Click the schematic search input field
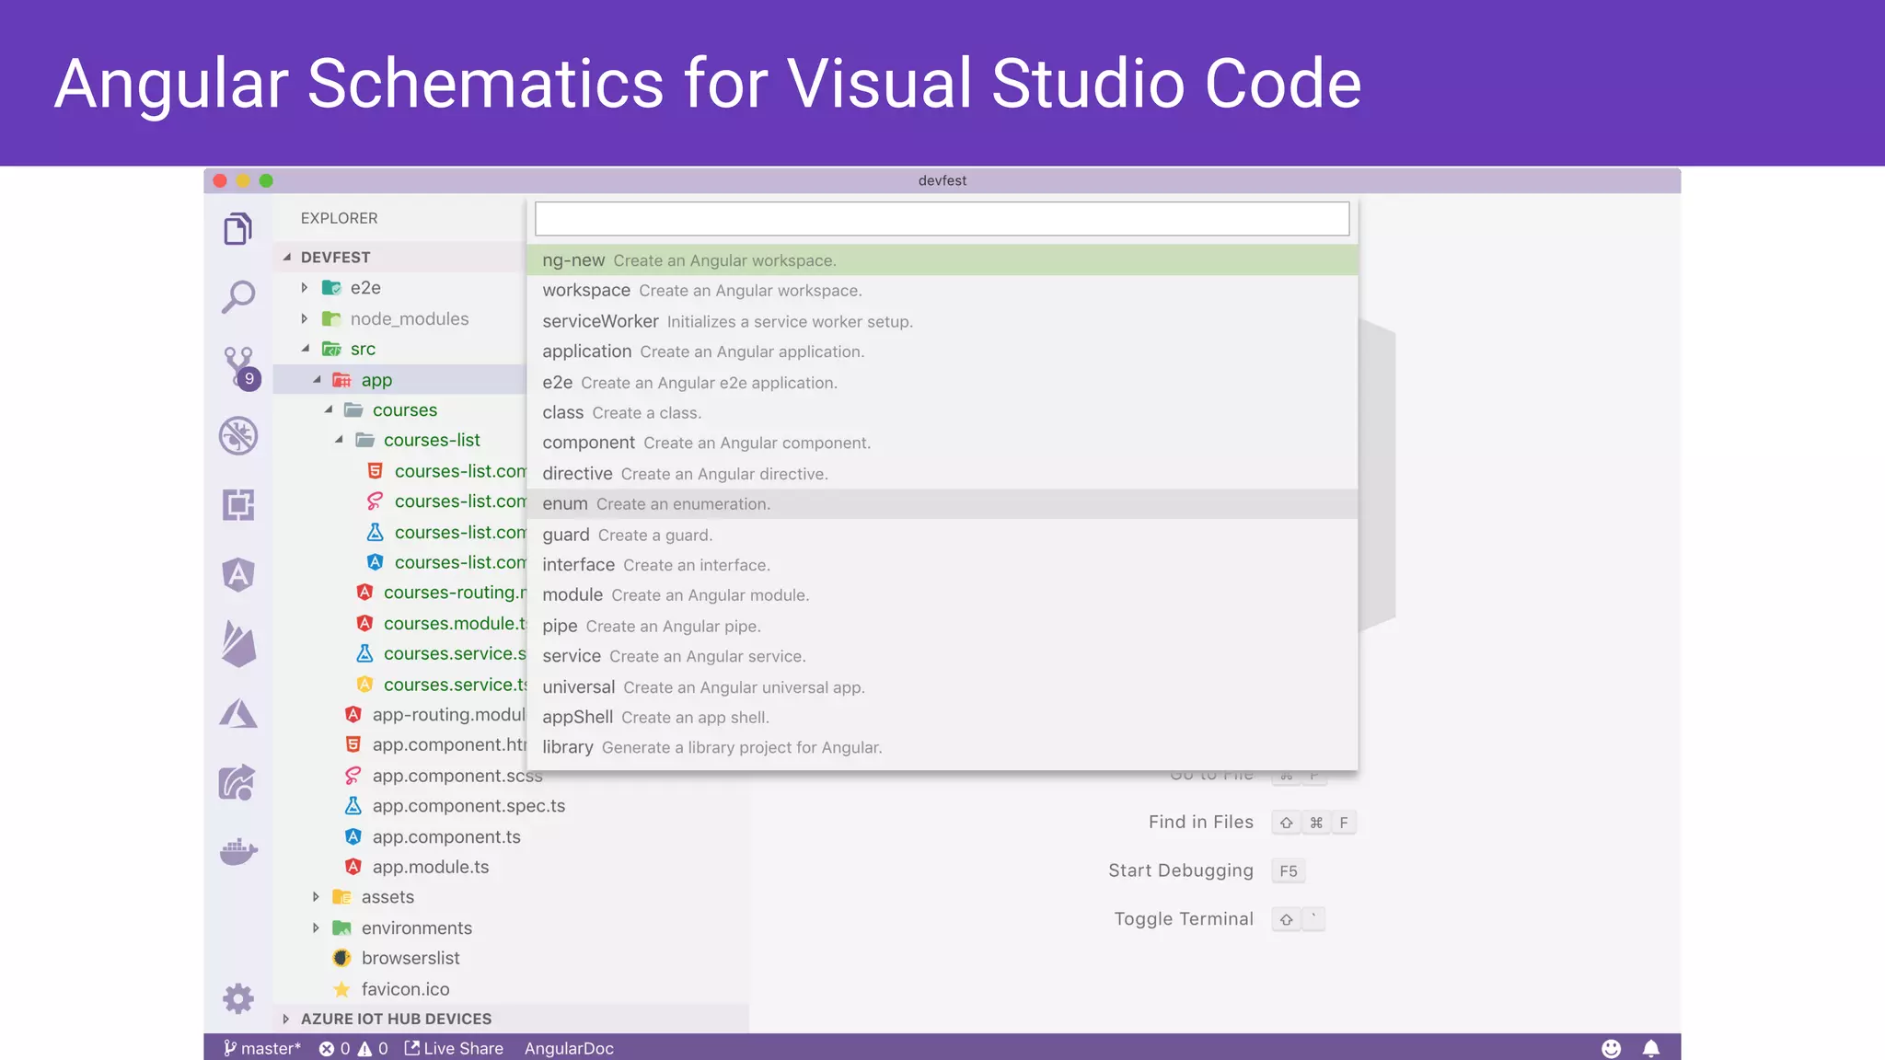Image resolution: width=1885 pixels, height=1060 pixels. click(x=942, y=219)
